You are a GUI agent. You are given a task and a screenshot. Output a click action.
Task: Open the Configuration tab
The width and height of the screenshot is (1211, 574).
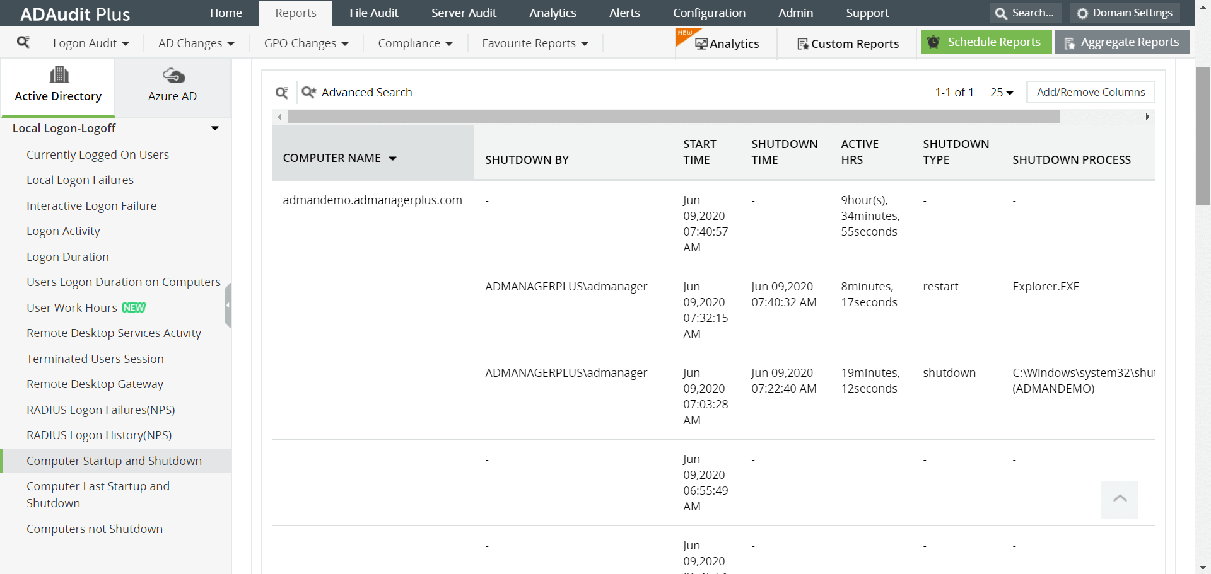[709, 13]
